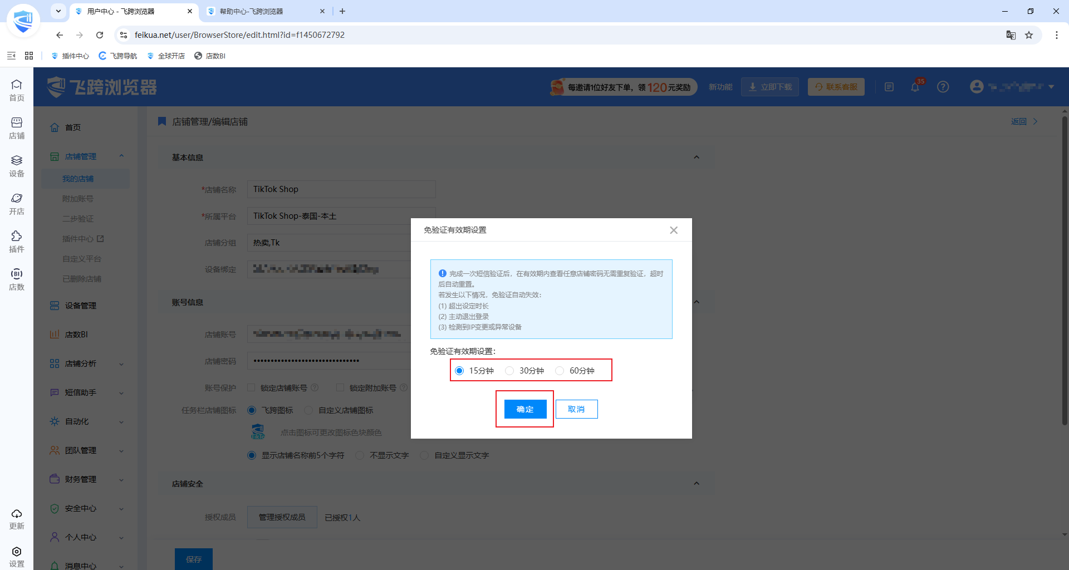Screen dimensions: 1069x570
Task: Collapse the 基本信息 panel chevron
Action: pyautogui.click(x=697, y=158)
